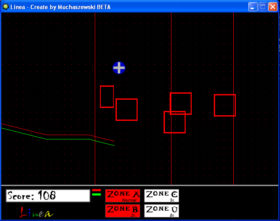
Task: Minimize the Linea window
Action: 253,7
